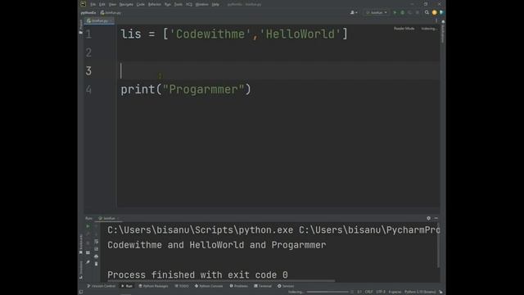Click the project breadcrumb in navigation bar

point(88,13)
